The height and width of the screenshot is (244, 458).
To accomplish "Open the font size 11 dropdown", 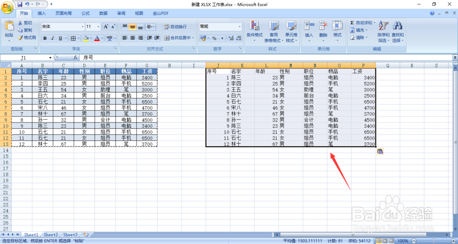I will [98, 27].
